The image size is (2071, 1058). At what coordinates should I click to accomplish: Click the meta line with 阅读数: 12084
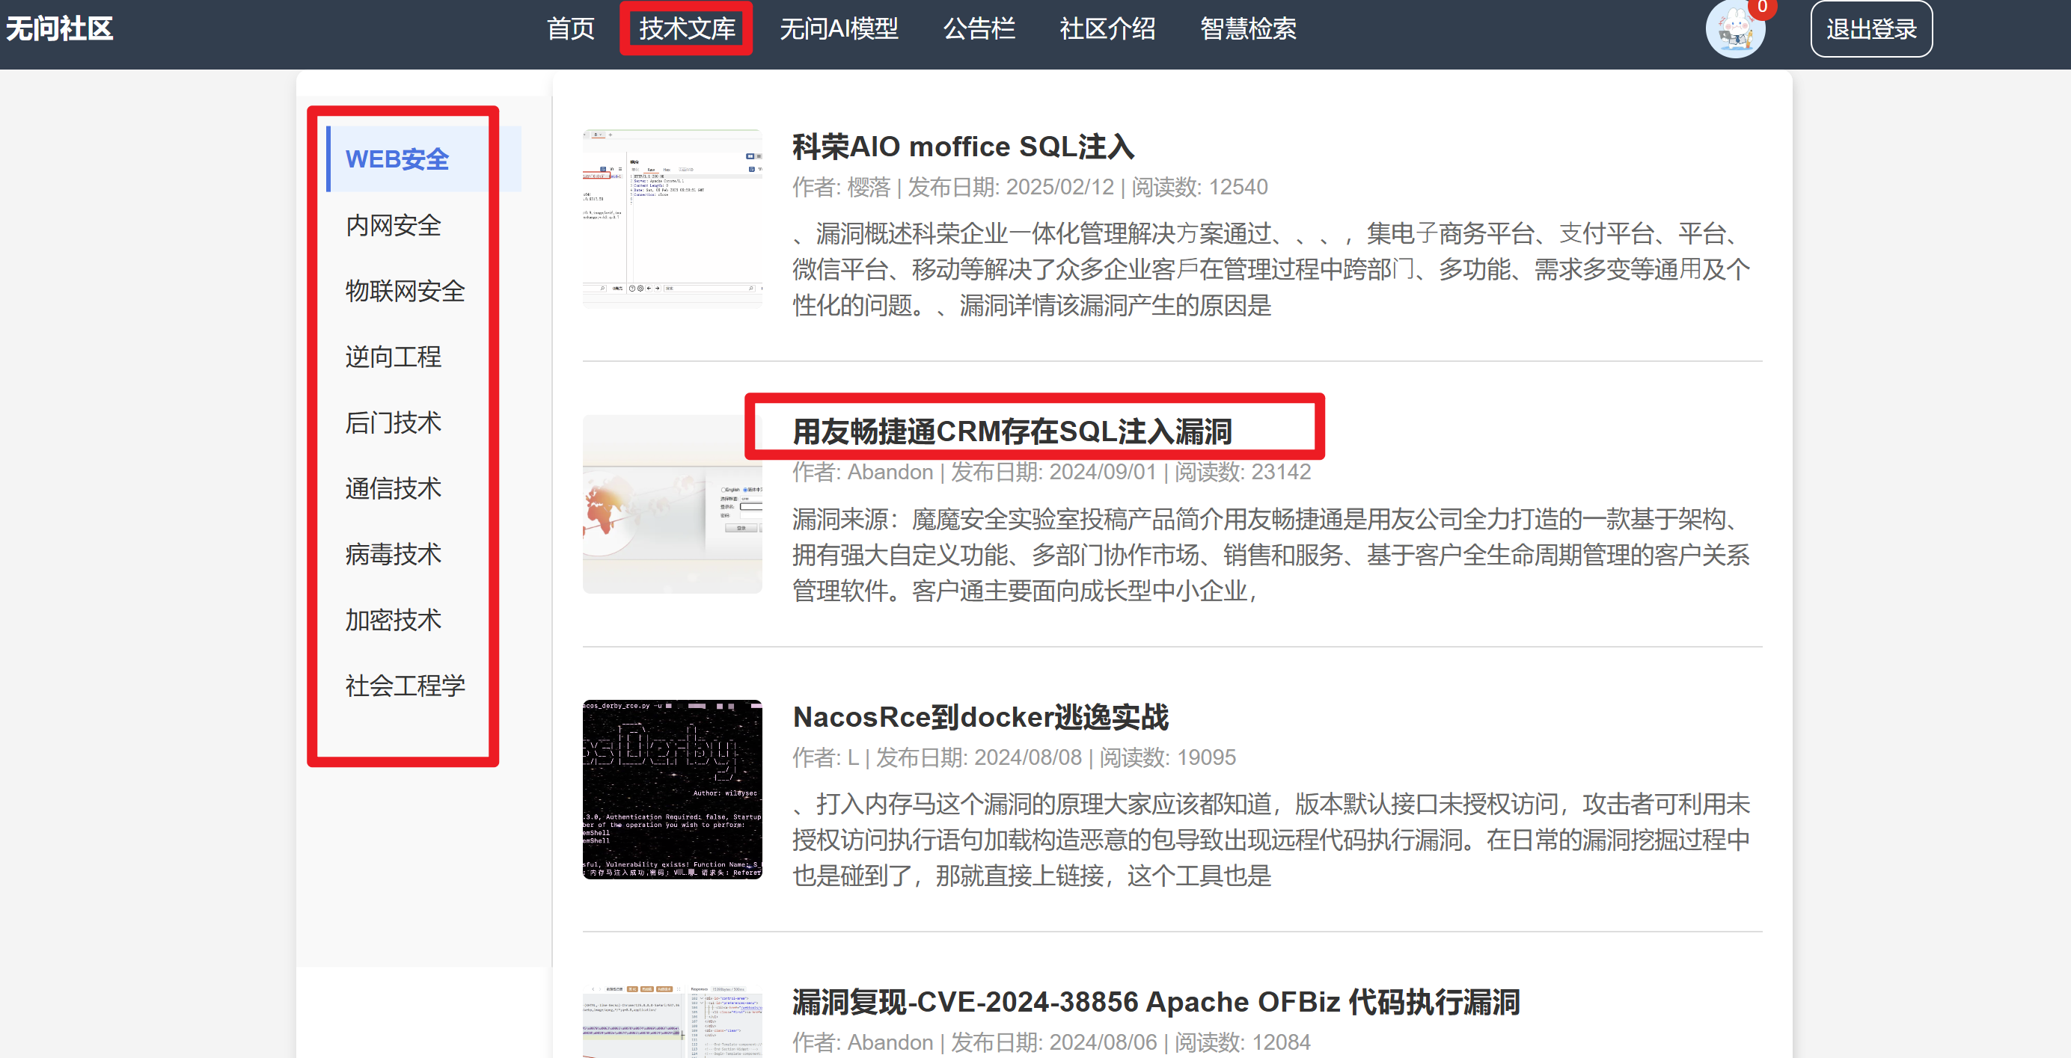1051,1043
